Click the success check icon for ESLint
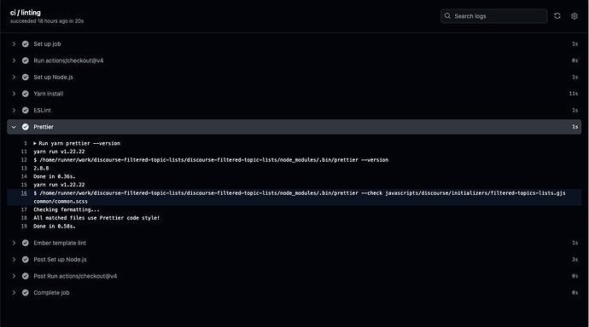This screenshot has height=327, width=589. coord(25,110)
